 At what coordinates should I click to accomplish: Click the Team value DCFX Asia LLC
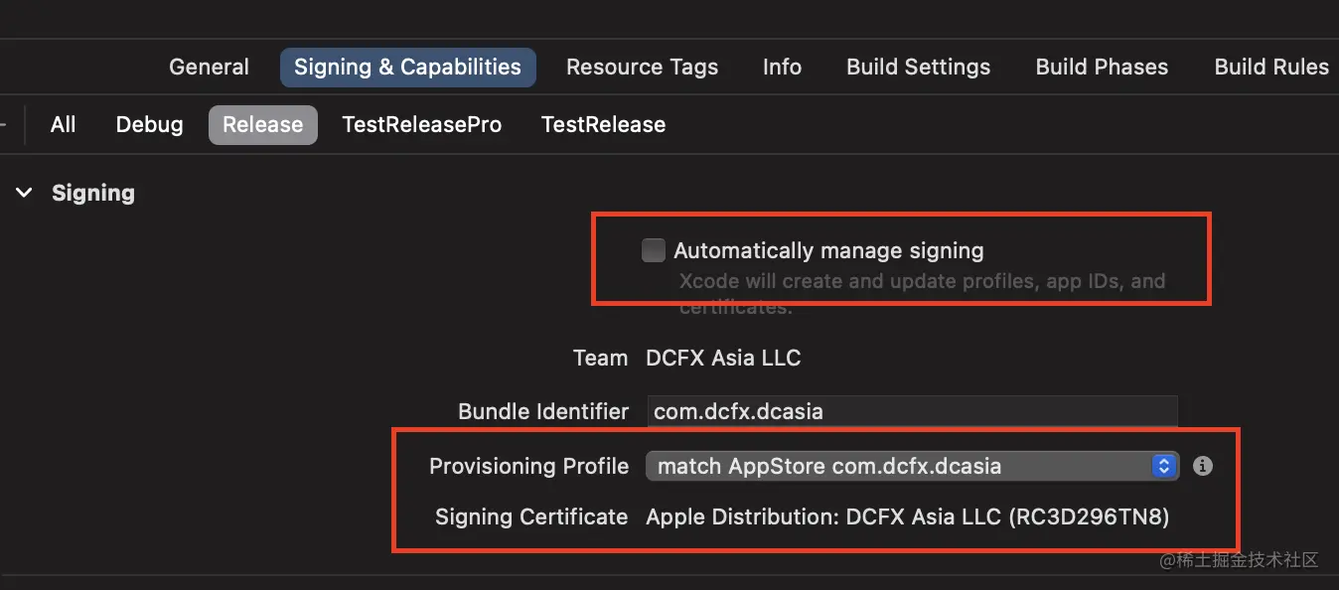723,358
